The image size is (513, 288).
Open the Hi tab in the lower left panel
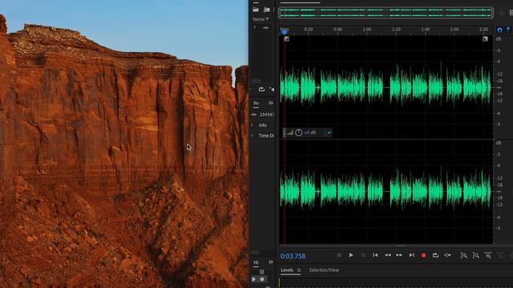pyautogui.click(x=256, y=262)
